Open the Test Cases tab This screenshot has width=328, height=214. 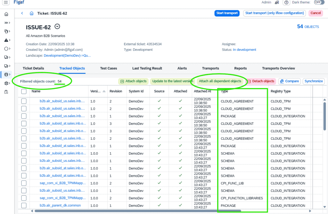click(109, 68)
